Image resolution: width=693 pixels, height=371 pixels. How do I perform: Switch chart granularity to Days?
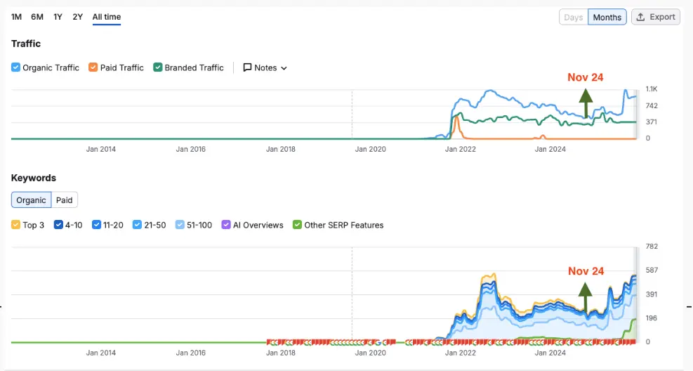click(573, 18)
